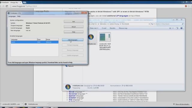Click Downloads in the Explorer breadcrumb
The height and width of the screenshot is (108, 192).
[125, 24]
